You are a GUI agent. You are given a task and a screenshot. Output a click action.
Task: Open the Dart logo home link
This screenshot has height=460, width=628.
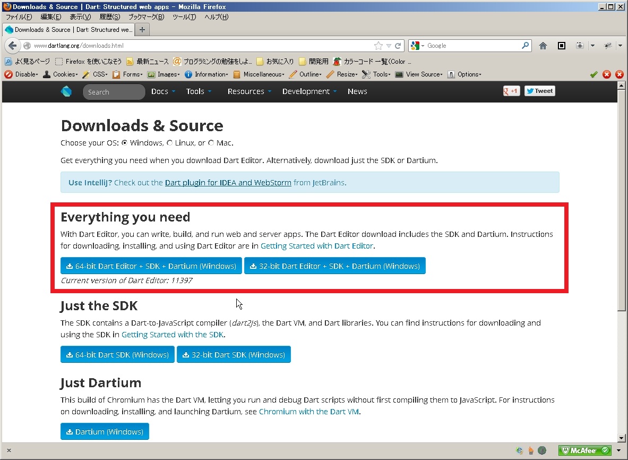coord(66,91)
